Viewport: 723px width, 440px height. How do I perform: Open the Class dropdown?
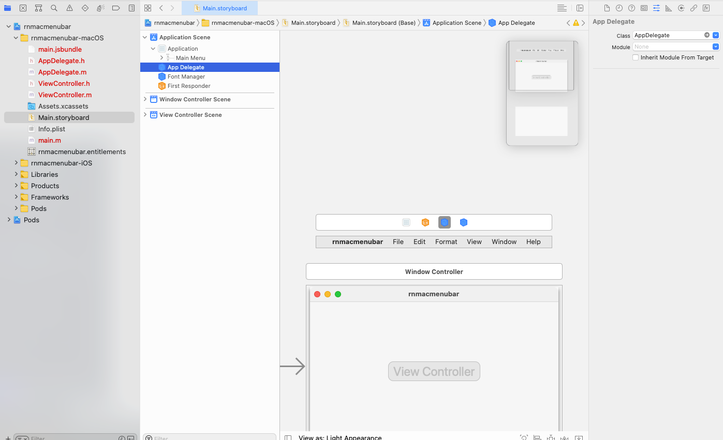click(716, 35)
